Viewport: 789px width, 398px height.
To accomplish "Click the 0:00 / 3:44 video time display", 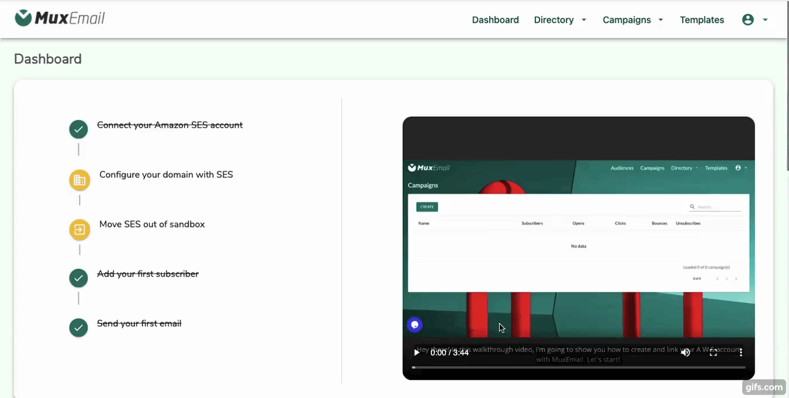I will click(x=449, y=352).
